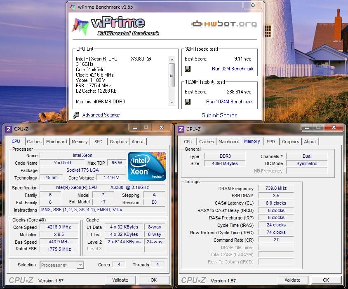
Task: Click the Z icon of right CPU-Z window
Action: click(181, 129)
